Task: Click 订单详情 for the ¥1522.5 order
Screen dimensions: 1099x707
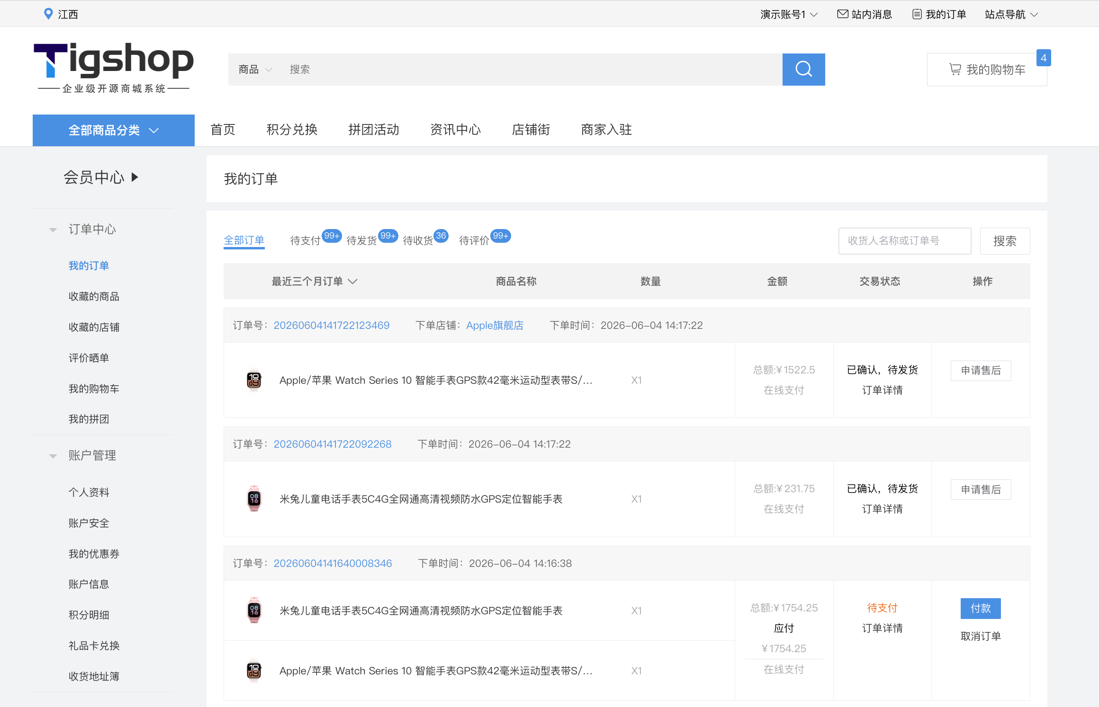Action: (x=882, y=390)
